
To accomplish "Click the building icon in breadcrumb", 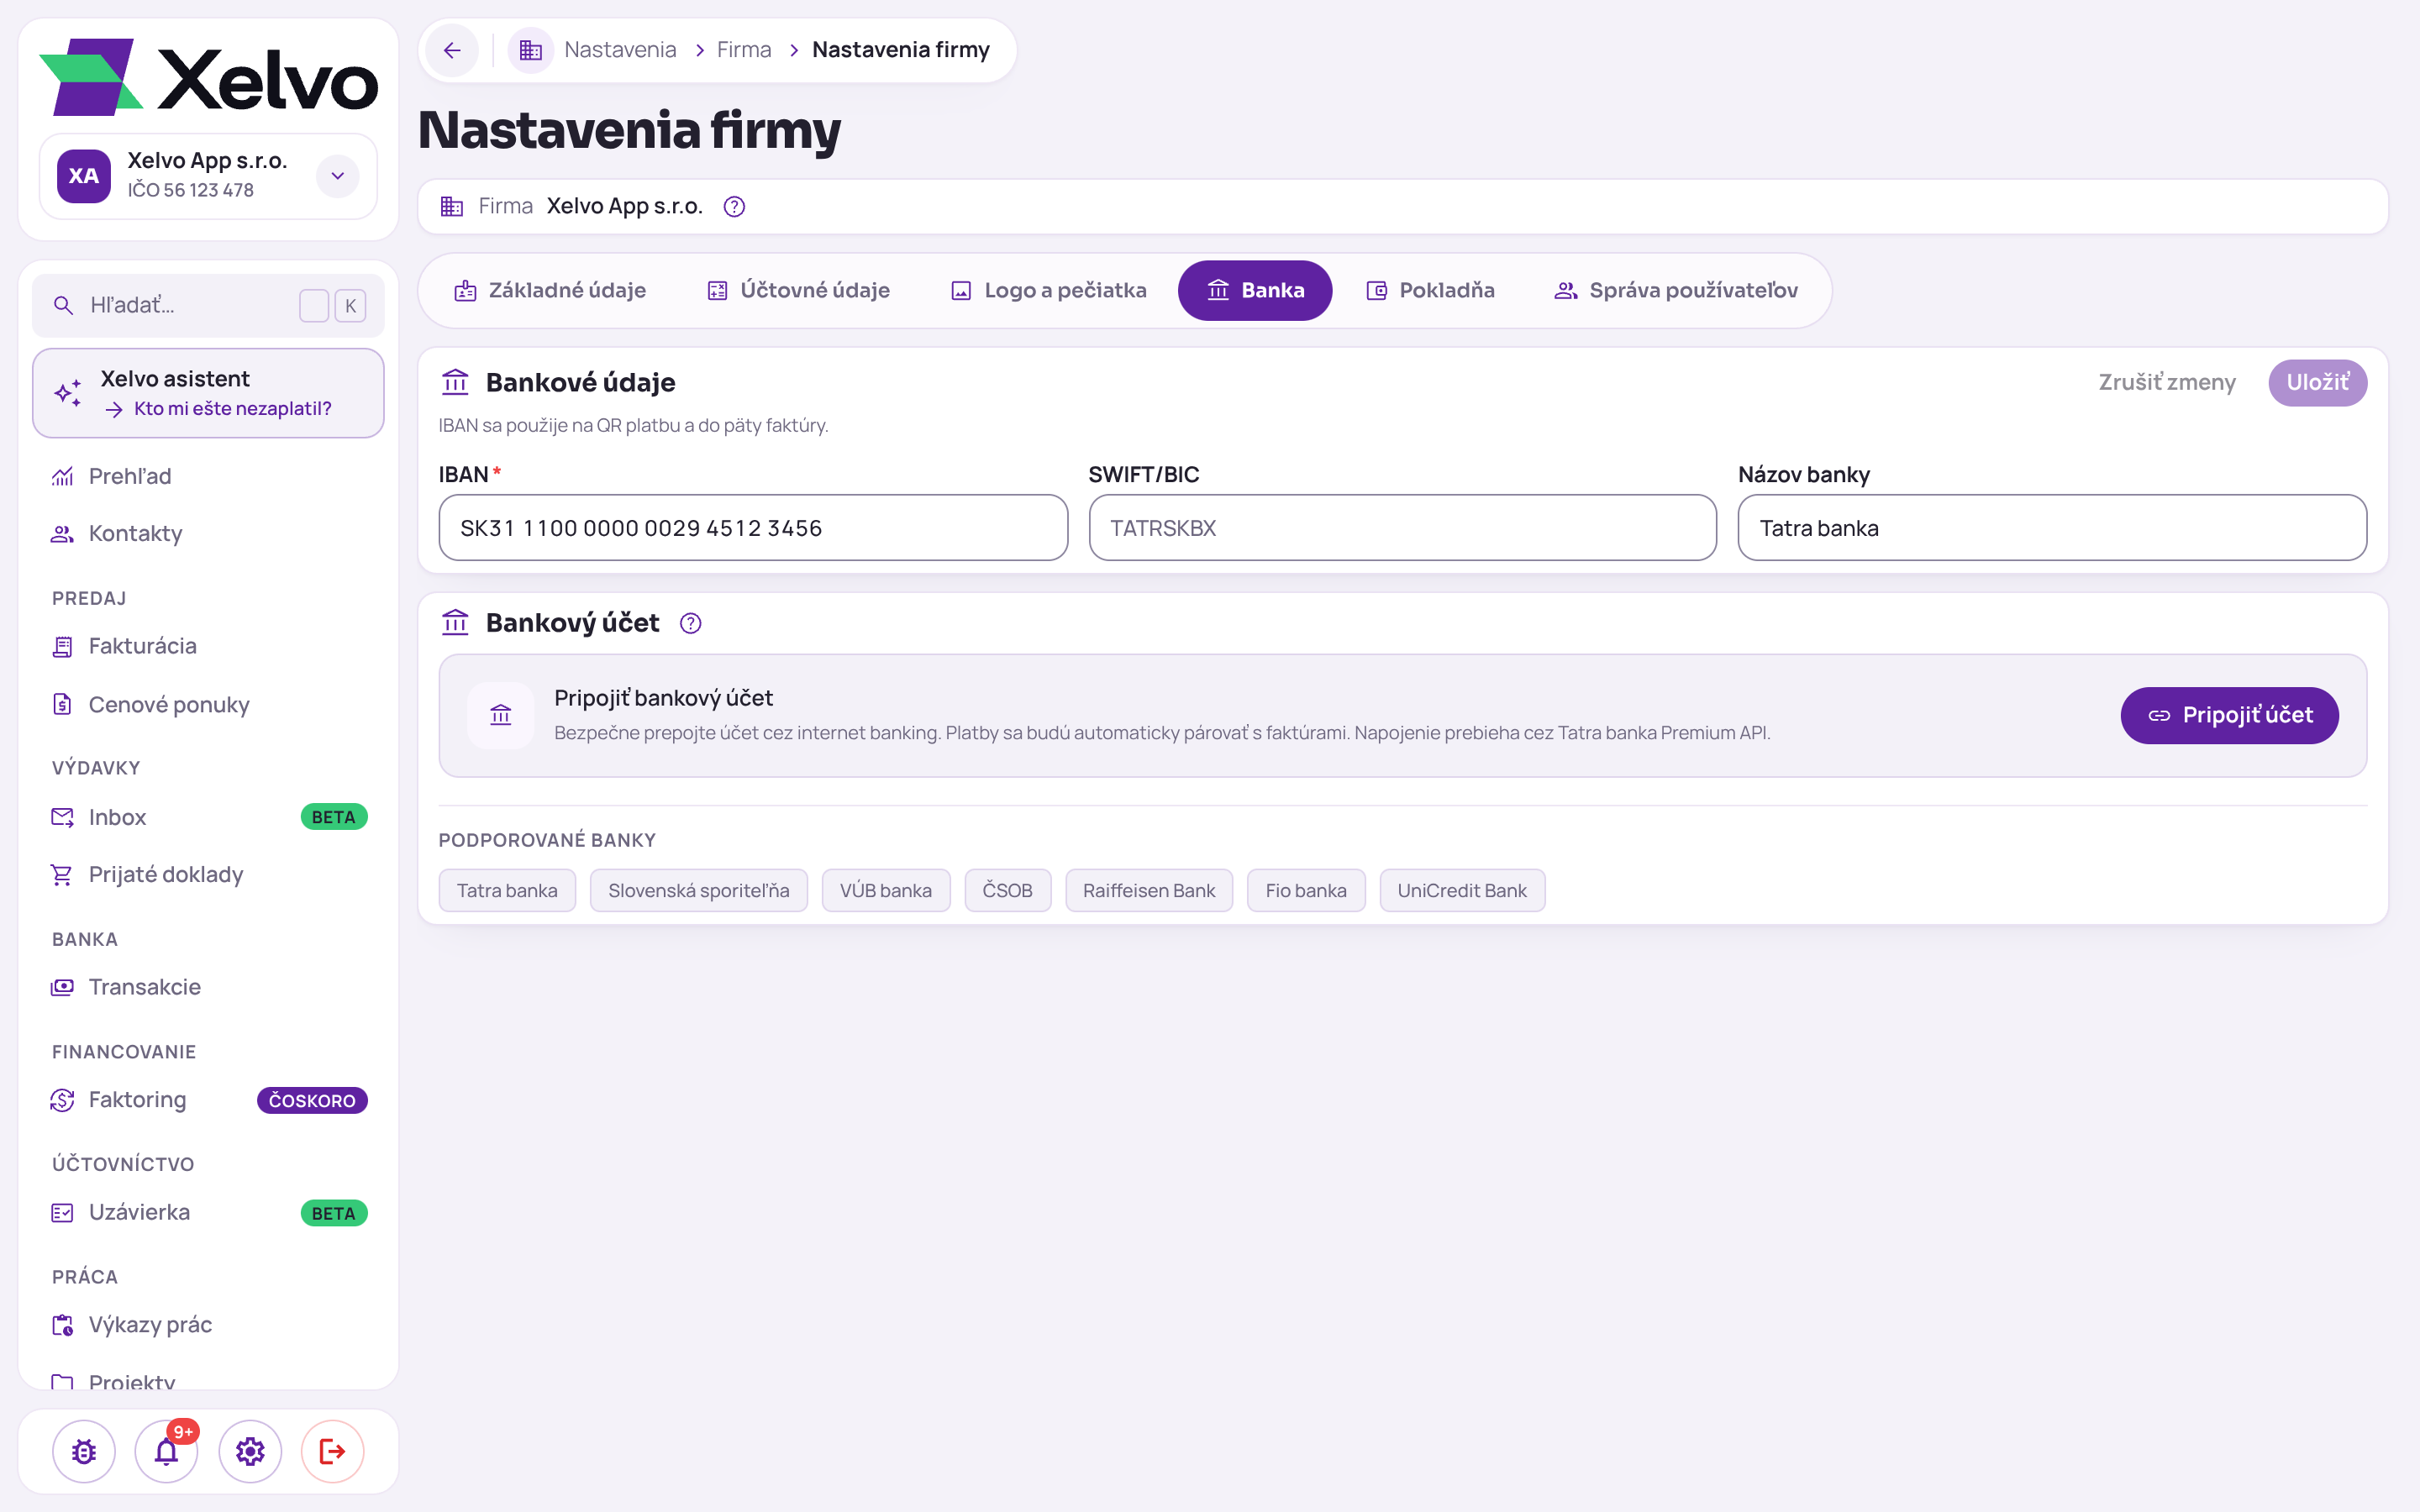I will pyautogui.click(x=531, y=50).
